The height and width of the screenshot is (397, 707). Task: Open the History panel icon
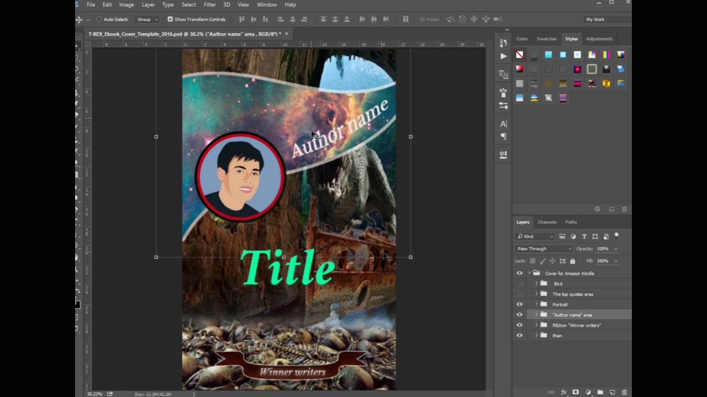tap(503, 43)
